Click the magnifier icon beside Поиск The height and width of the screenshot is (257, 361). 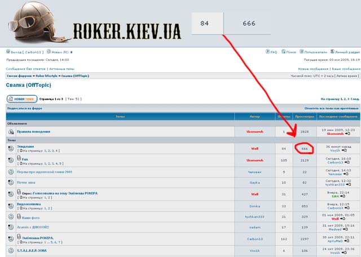[x=284, y=51]
